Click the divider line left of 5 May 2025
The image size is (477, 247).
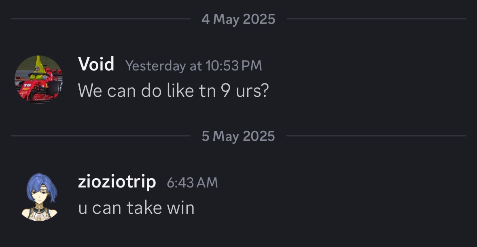[101, 136]
